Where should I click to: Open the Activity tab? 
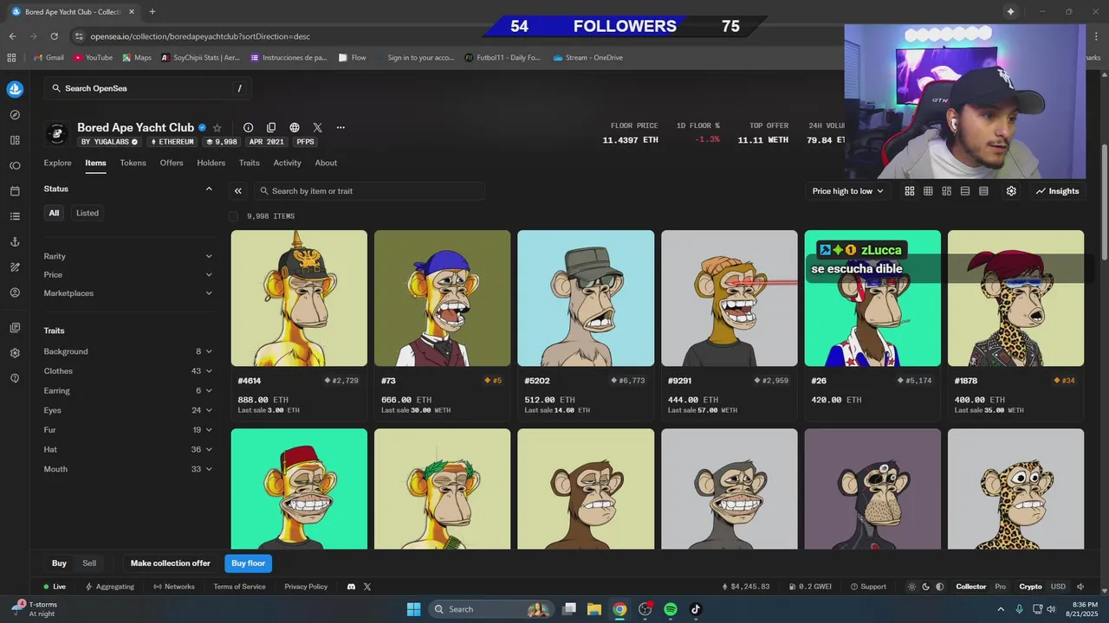coord(287,163)
